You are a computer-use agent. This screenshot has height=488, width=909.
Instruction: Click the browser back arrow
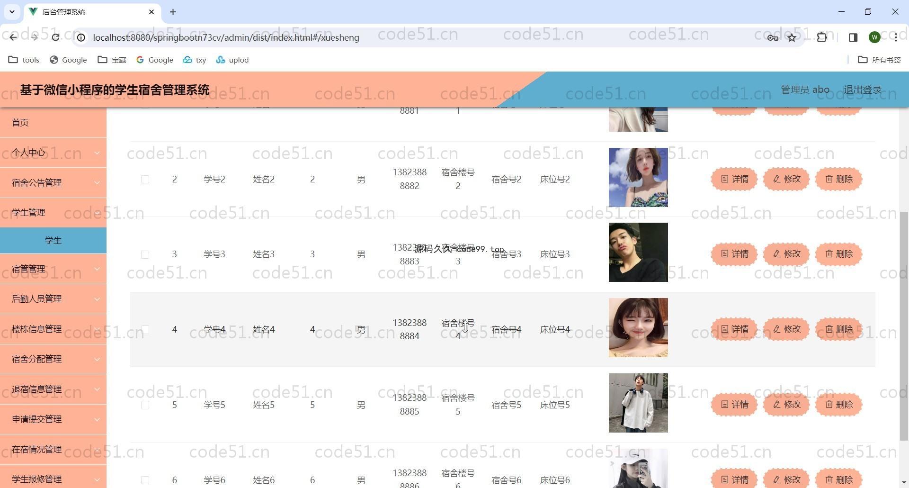13,37
